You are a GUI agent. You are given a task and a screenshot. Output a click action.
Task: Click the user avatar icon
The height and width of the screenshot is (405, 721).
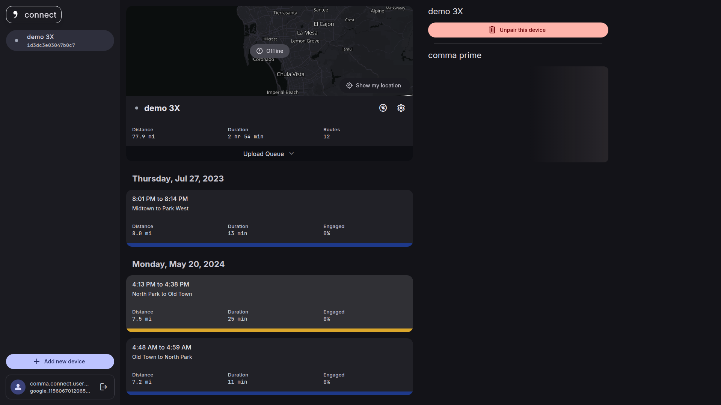(18, 387)
